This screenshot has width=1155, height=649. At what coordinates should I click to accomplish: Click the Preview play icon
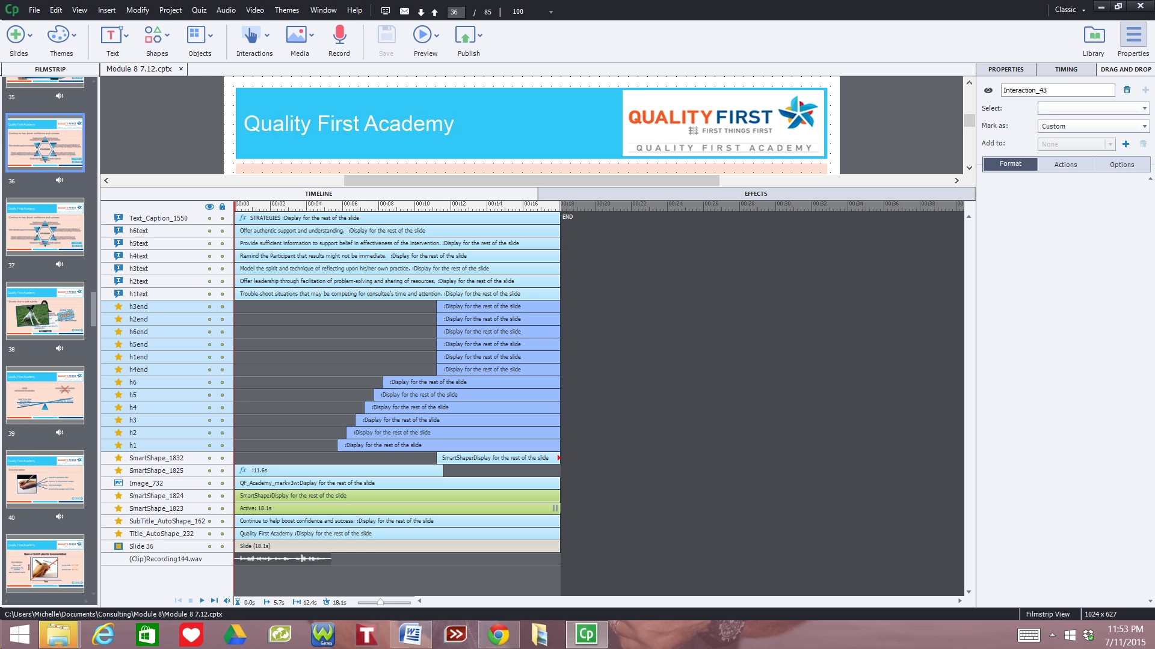(422, 36)
